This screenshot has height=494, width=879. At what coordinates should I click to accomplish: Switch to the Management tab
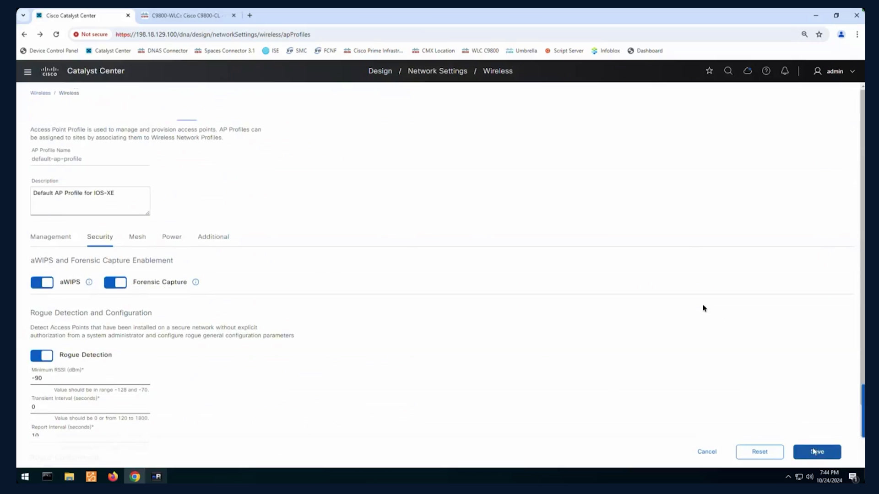[x=50, y=237]
